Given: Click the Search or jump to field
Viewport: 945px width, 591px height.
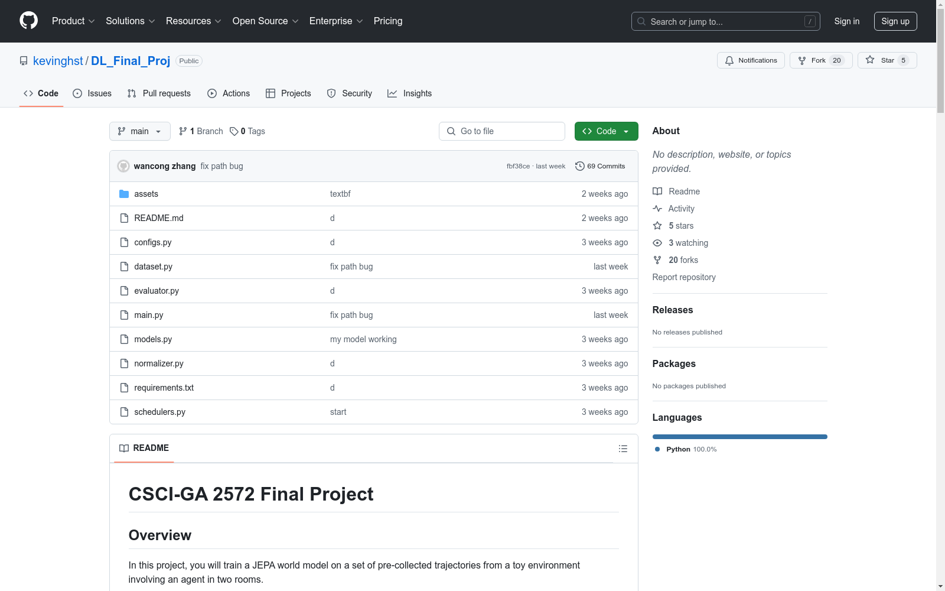Looking at the screenshot, I should pyautogui.click(x=726, y=21).
